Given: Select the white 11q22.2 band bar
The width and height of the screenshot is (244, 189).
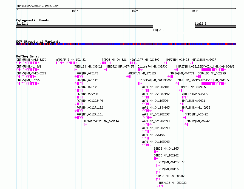Looking at the screenshot, I should (174, 33).
